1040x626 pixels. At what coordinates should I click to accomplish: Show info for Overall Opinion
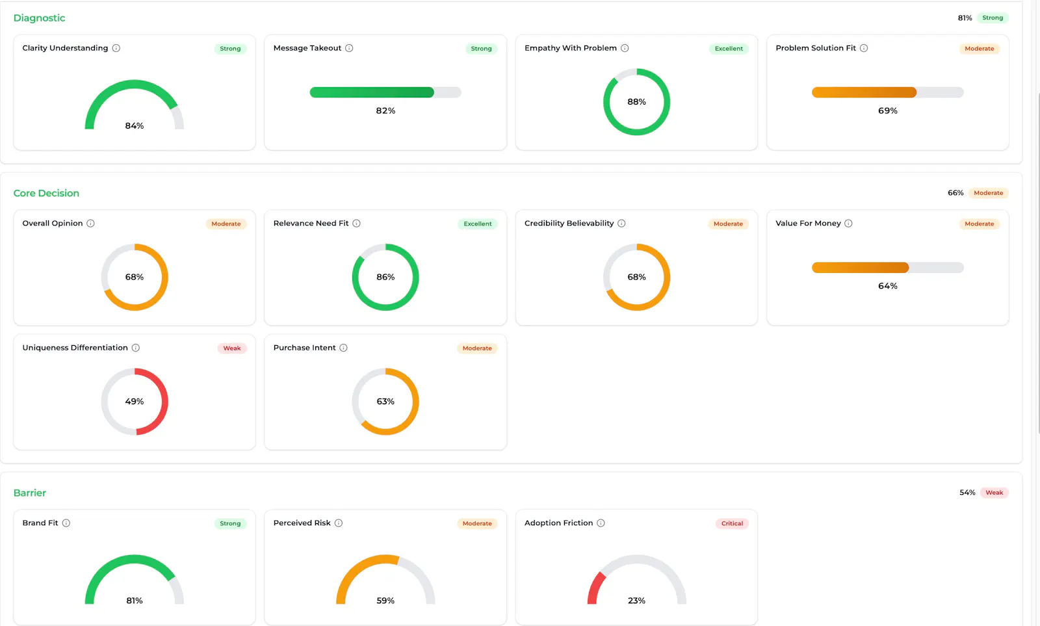pyautogui.click(x=91, y=224)
